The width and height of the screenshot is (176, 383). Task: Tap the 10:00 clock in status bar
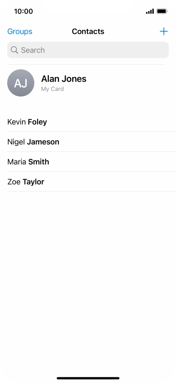[23, 11]
